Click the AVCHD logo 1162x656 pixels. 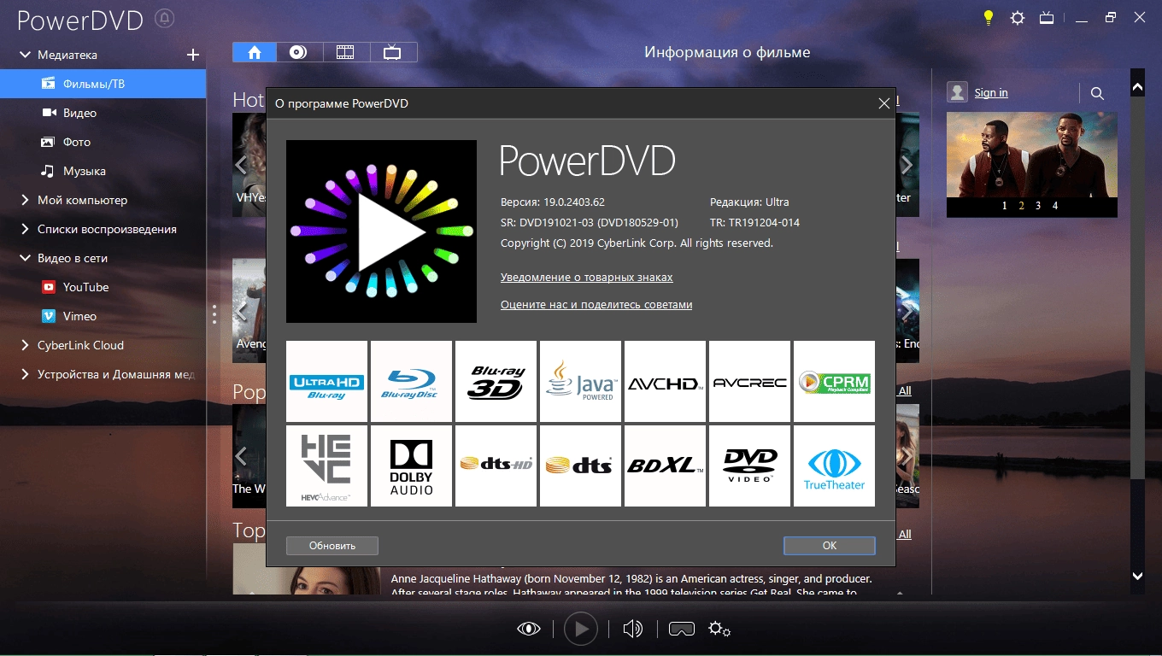665,381
